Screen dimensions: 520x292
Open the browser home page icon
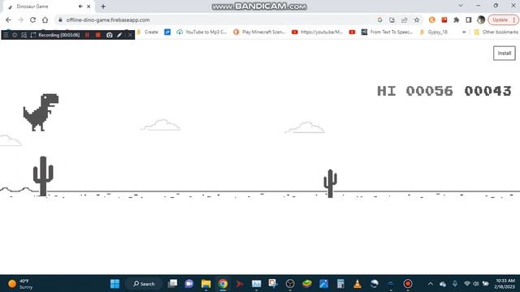coord(45,19)
